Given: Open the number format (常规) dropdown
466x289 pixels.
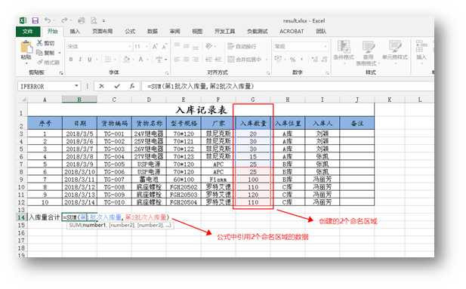Looking at the screenshot, I should (325, 46).
